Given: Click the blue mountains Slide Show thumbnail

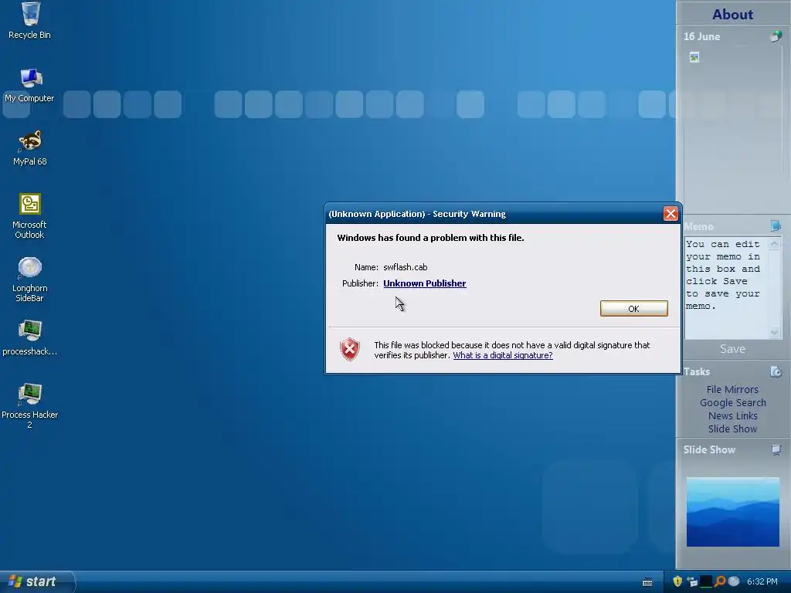Looking at the screenshot, I should coord(732,512).
